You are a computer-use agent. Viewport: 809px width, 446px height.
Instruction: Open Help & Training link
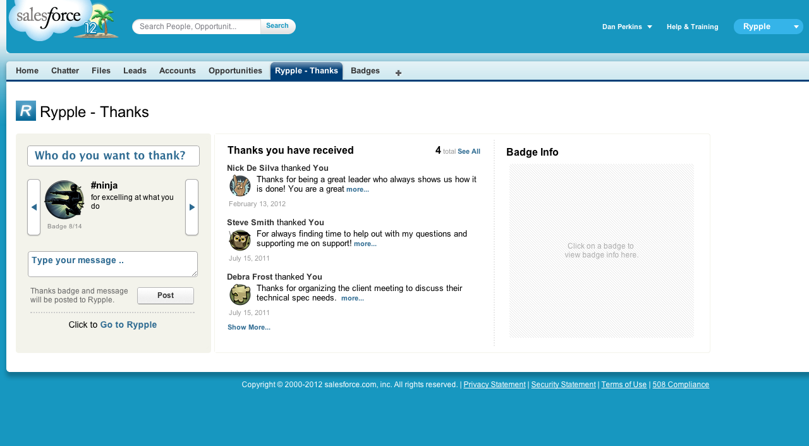[693, 27]
